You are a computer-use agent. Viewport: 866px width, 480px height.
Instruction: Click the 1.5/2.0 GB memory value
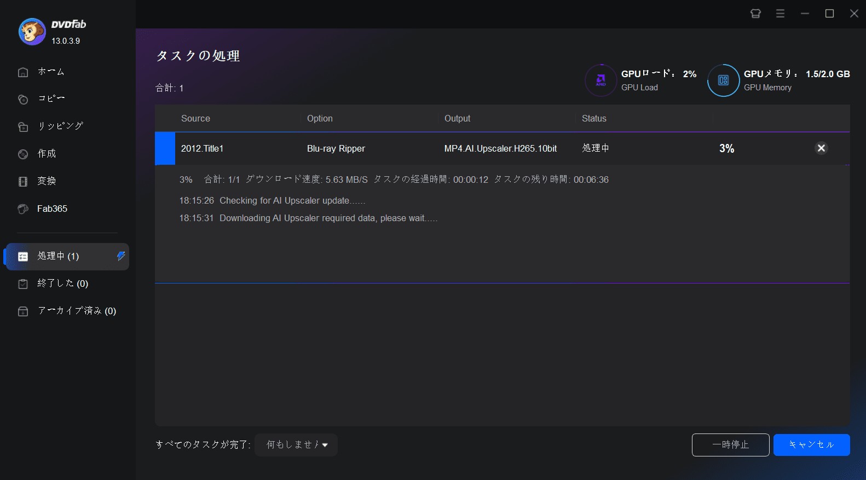point(828,74)
